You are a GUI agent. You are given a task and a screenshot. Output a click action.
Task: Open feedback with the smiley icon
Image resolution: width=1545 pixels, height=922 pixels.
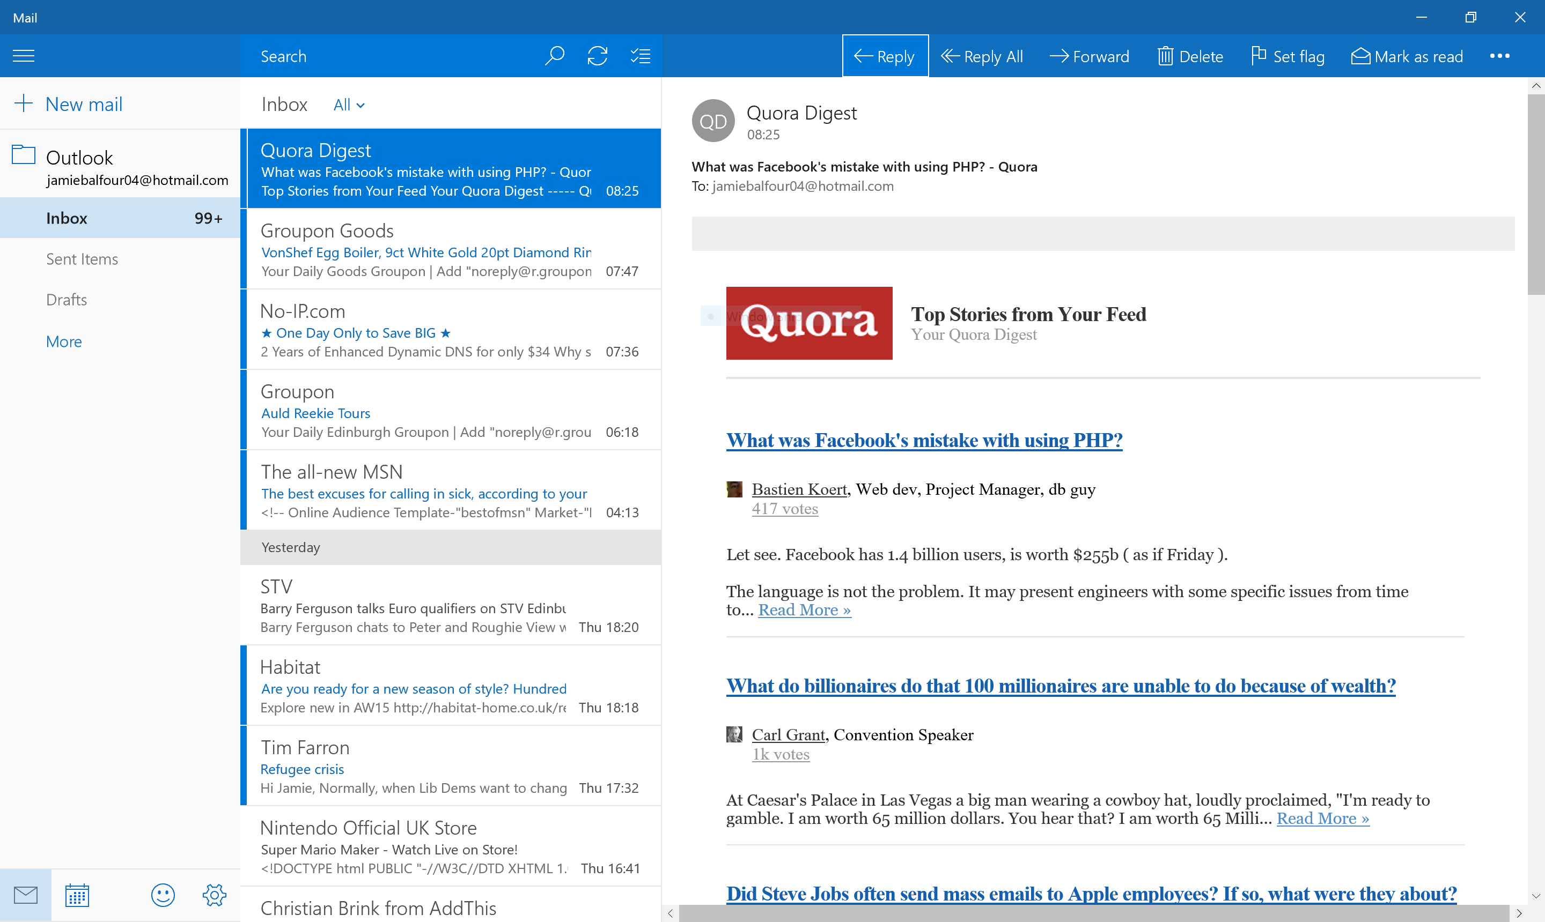(x=163, y=895)
